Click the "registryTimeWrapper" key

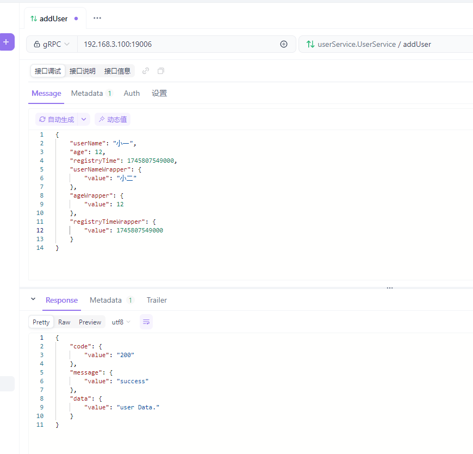pyautogui.click(x=108, y=222)
